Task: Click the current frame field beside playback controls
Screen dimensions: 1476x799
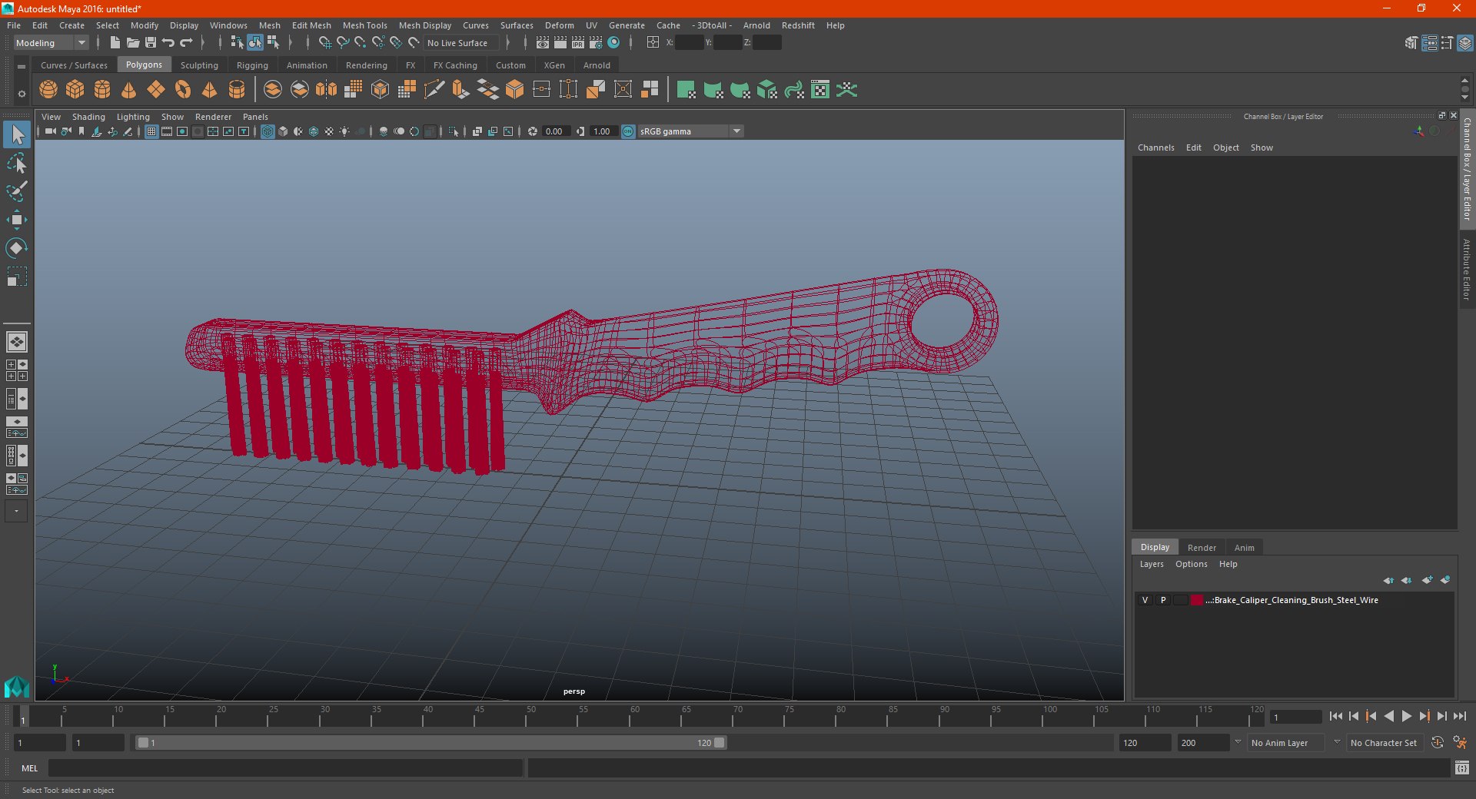Action: (1295, 718)
